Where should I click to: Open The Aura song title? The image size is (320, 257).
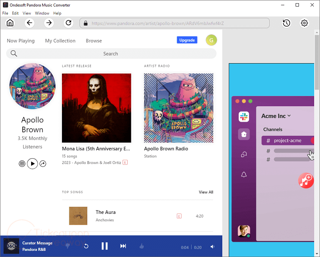[x=106, y=212]
